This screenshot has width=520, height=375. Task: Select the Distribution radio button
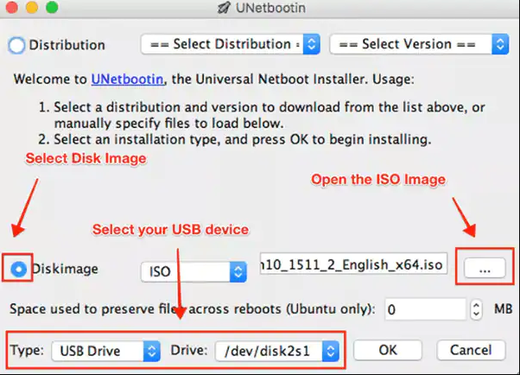pos(16,45)
